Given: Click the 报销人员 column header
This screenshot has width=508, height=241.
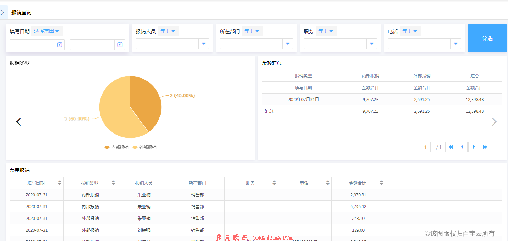Looking at the screenshot, I should [144, 183].
